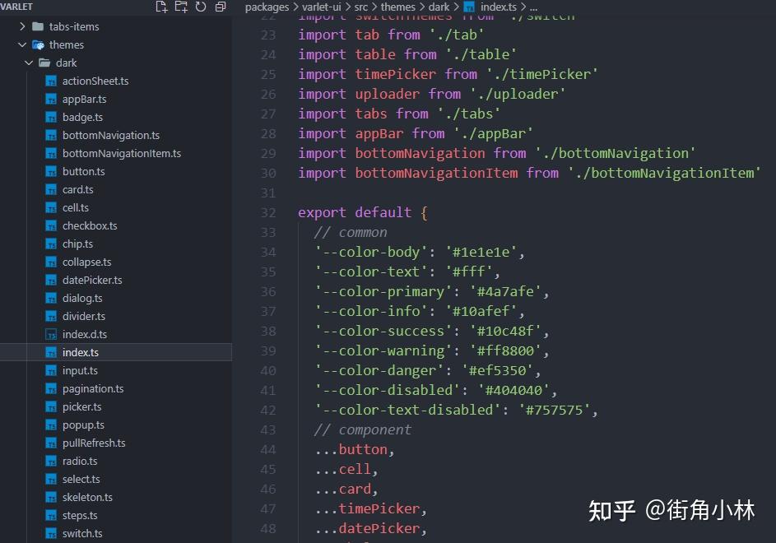Click line number 32 in the editor
Screen dimensions: 776x543
pyautogui.click(x=267, y=212)
